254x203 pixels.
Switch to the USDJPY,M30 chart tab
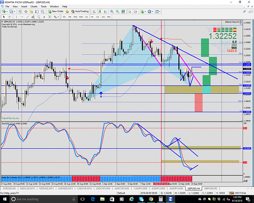click(x=158, y=188)
